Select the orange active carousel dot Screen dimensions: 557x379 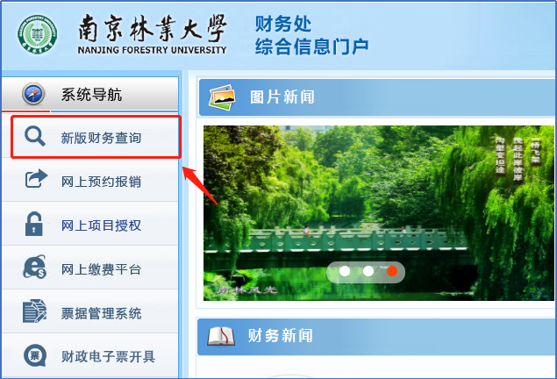pyautogui.click(x=392, y=271)
